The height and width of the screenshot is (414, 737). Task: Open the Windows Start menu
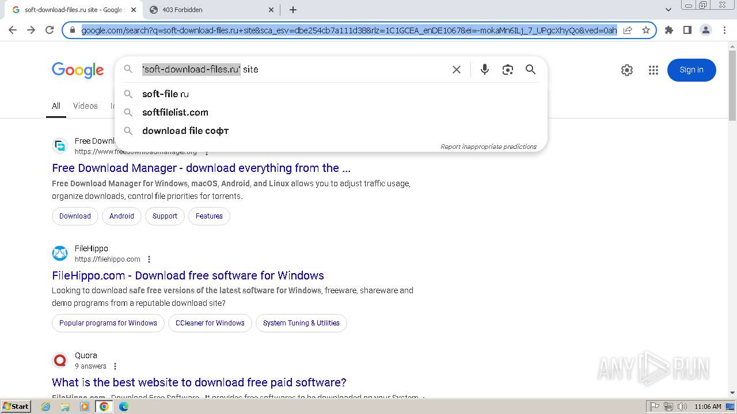pos(16,407)
